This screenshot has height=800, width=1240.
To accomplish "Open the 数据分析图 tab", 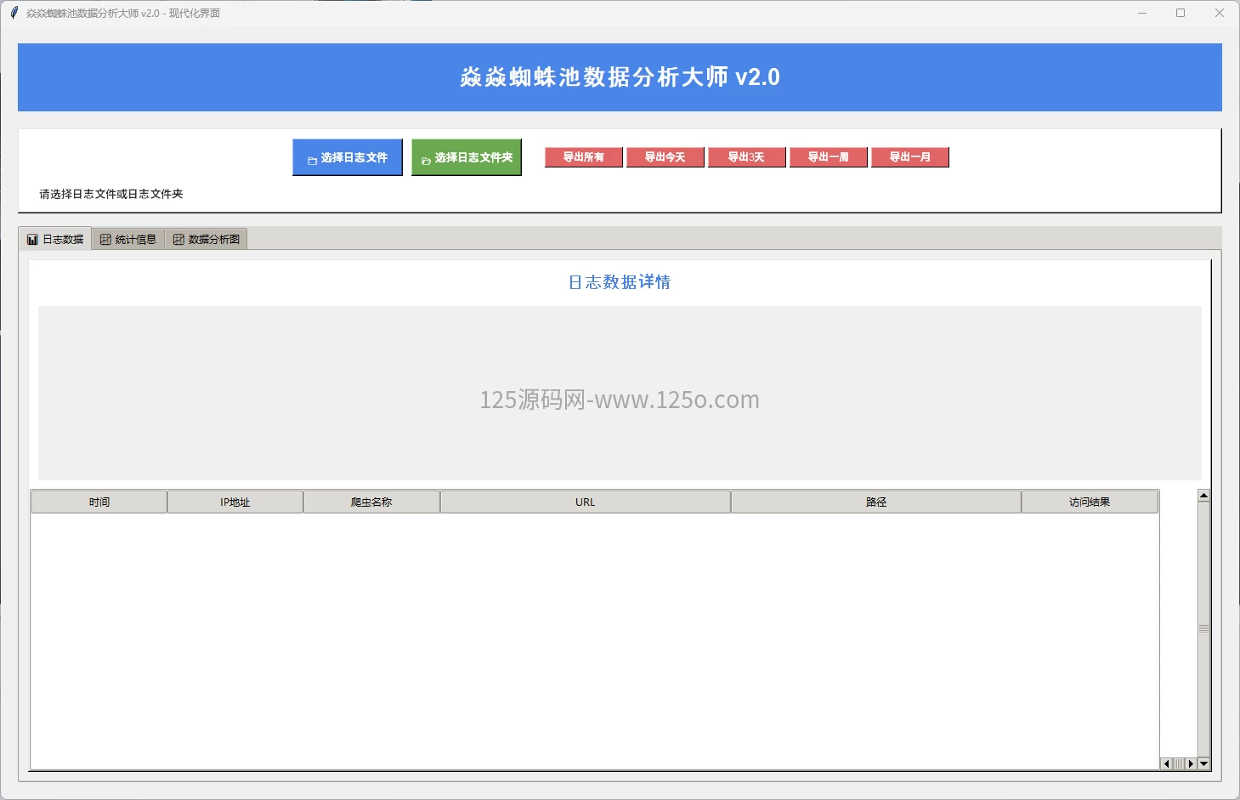I will [207, 240].
